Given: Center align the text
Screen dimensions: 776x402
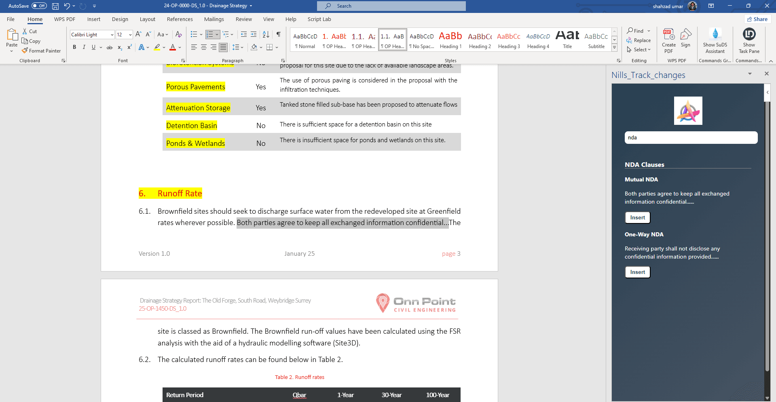Looking at the screenshot, I should point(204,47).
